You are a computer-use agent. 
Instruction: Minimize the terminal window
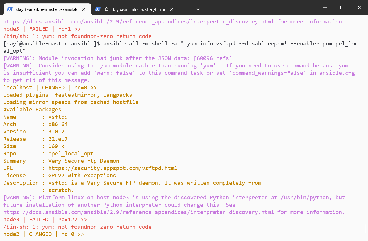point(325,8)
